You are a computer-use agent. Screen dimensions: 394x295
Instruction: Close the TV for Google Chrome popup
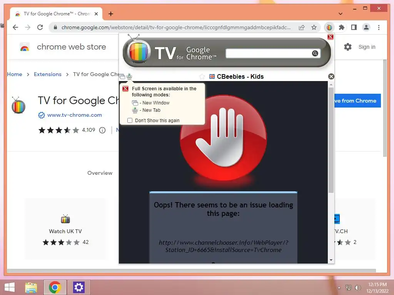330,37
